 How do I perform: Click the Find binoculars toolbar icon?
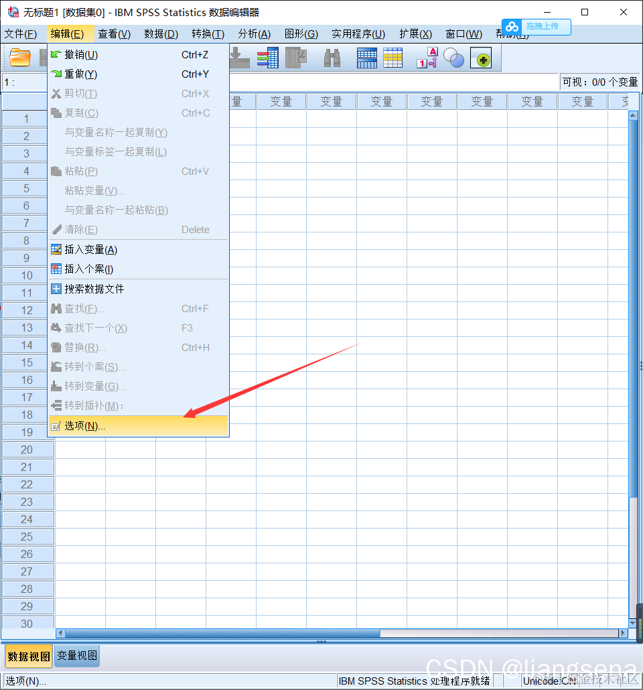pos(332,58)
